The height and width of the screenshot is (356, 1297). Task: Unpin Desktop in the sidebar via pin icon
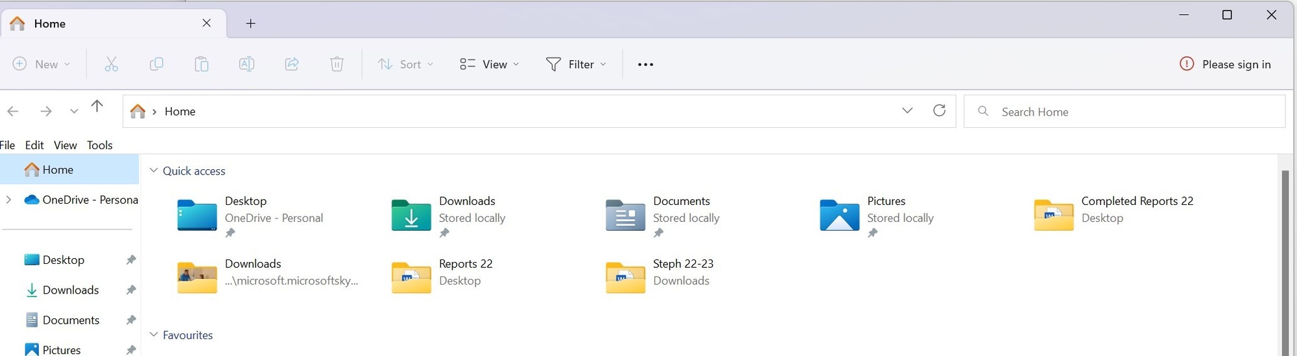click(x=131, y=259)
